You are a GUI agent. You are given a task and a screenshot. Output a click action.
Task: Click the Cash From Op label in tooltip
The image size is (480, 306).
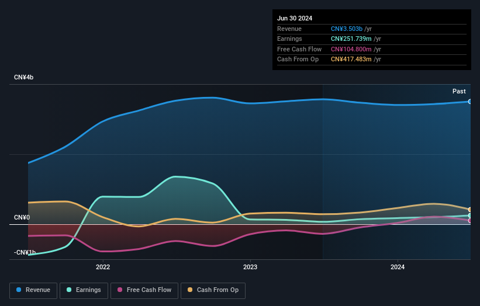tap(298, 60)
